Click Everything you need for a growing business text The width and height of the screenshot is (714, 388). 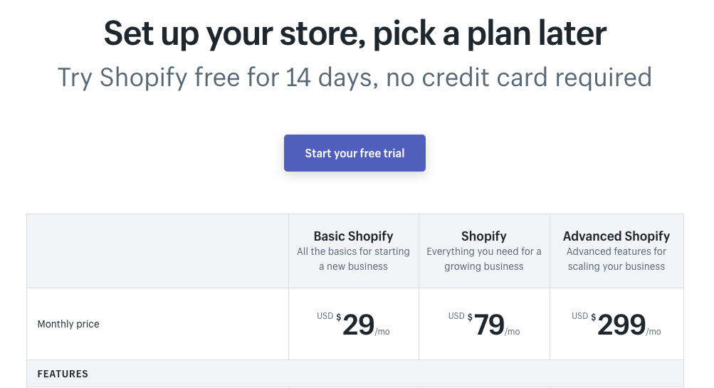point(484,258)
